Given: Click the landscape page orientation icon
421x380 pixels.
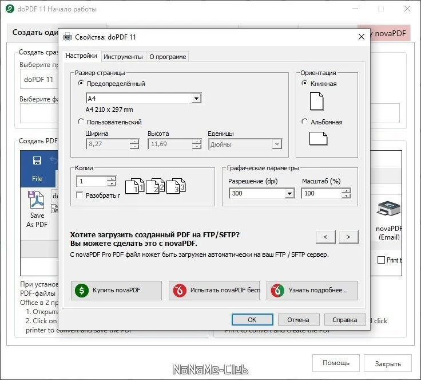Looking at the screenshot, I should click(318, 139).
